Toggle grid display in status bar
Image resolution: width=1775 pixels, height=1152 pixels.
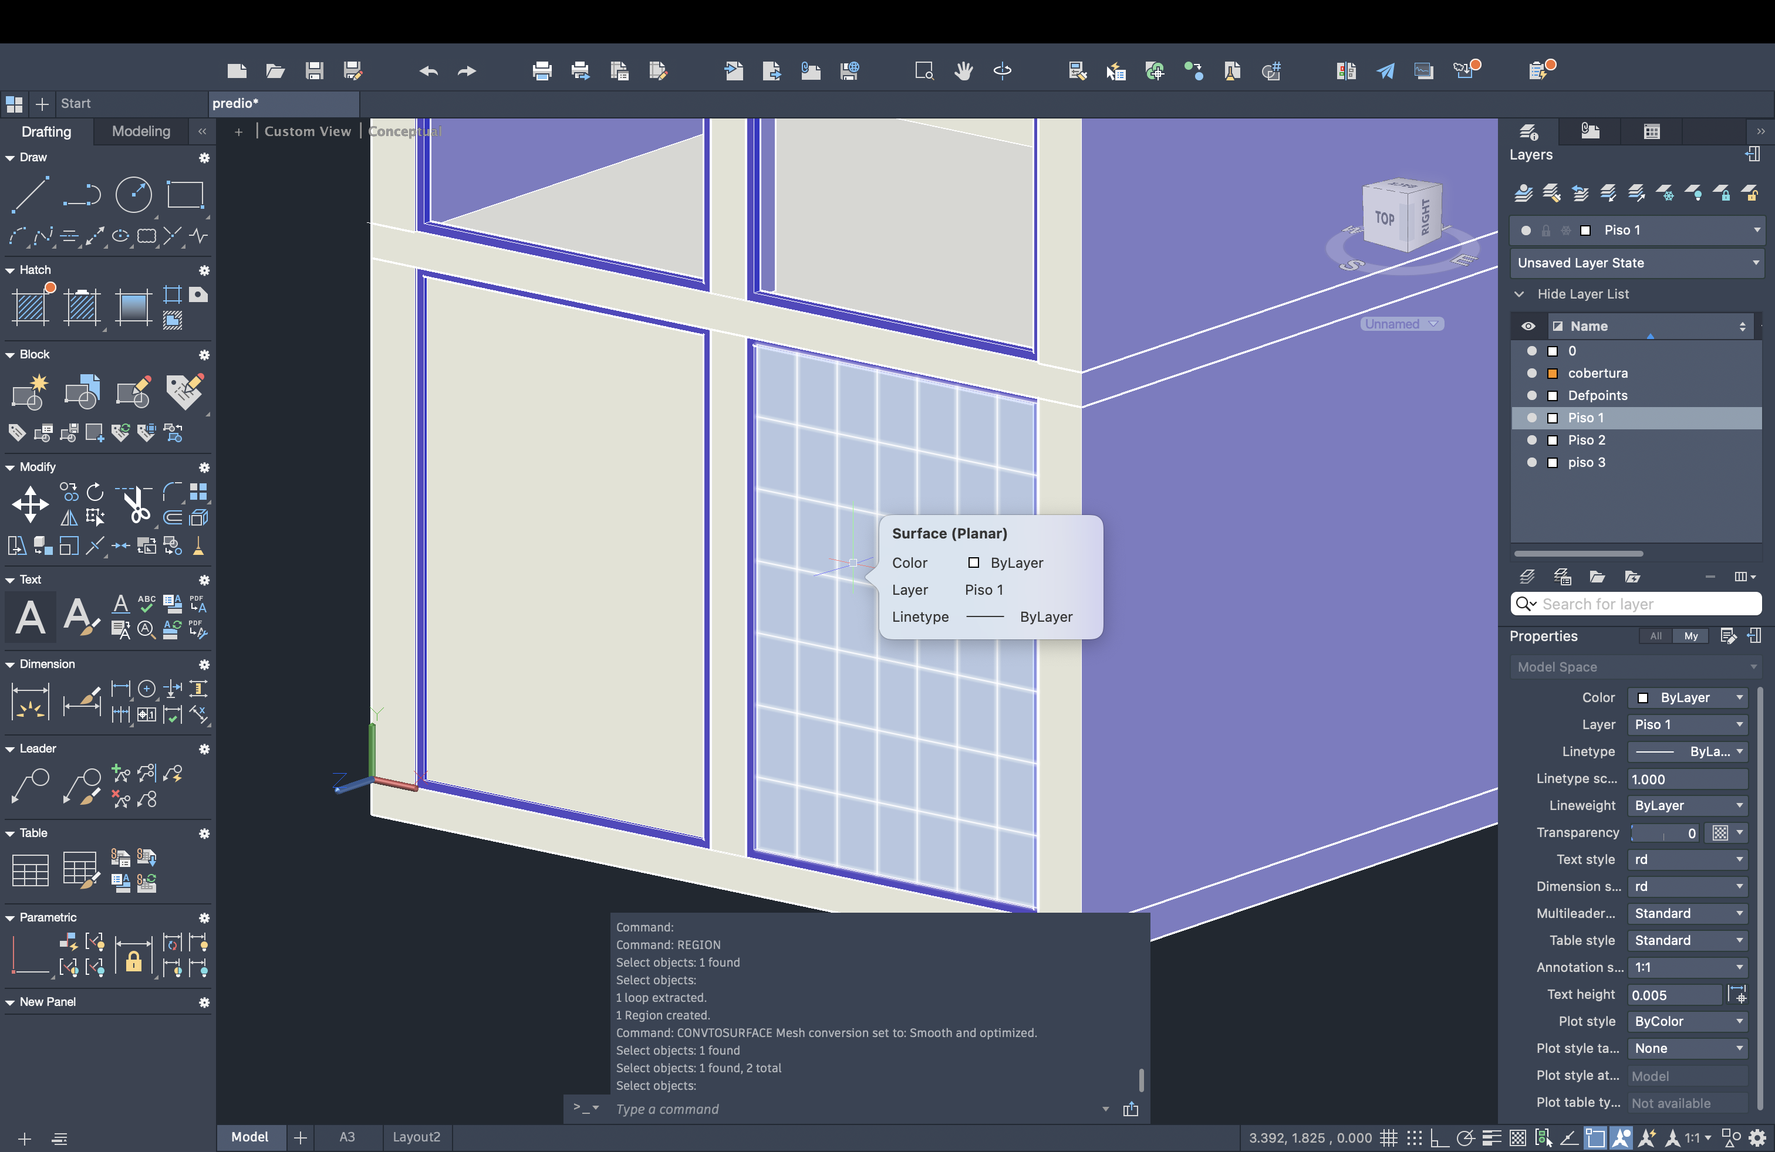coord(1388,1138)
